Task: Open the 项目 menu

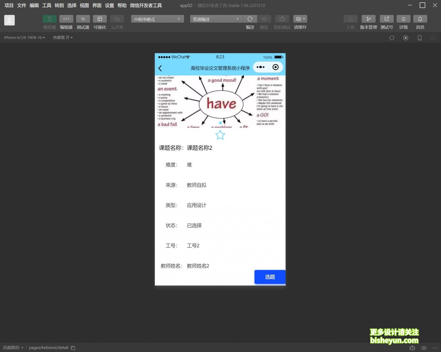Action: pyautogui.click(x=9, y=5)
